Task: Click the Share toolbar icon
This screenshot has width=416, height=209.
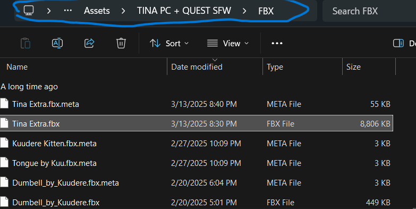Action: pos(89,43)
